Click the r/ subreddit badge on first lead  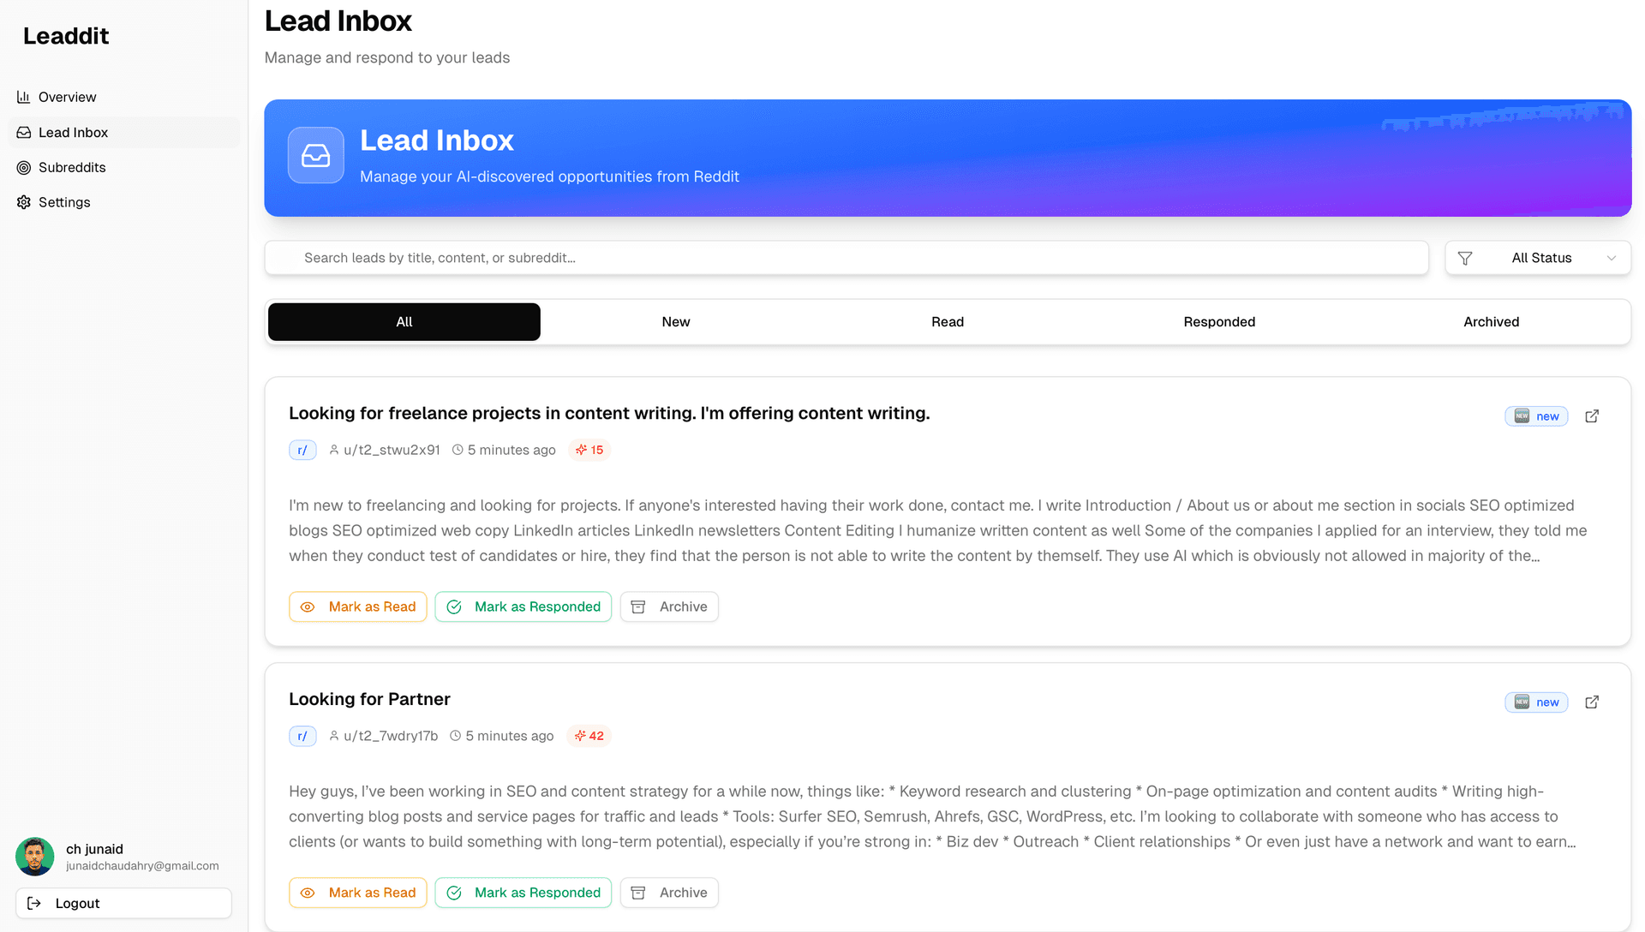coord(302,450)
